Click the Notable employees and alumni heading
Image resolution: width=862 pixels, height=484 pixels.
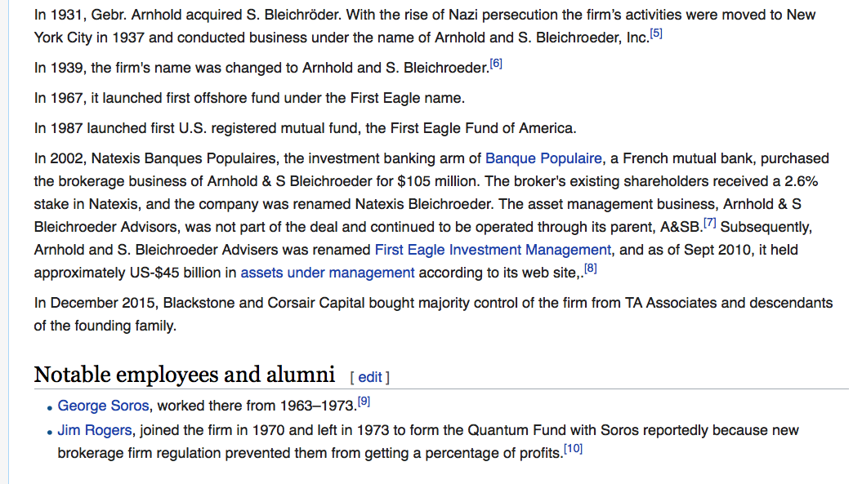pos(185,375)
